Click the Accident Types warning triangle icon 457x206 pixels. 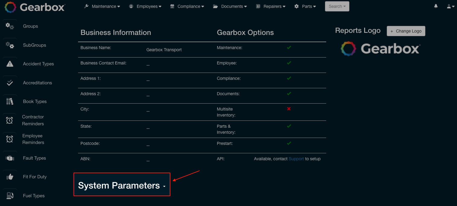click(x=10, y=64)
